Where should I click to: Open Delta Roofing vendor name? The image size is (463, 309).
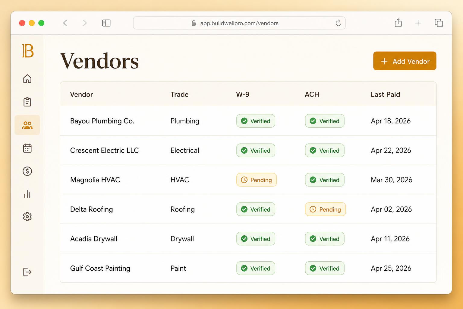point(91,209)
